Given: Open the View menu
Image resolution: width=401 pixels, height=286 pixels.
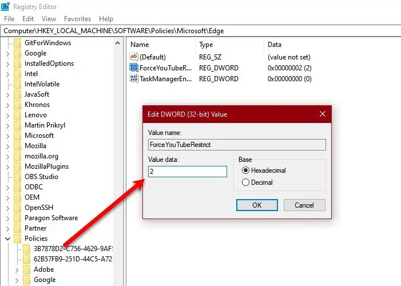Looking at the screenshot, I should tap(49, 19).
